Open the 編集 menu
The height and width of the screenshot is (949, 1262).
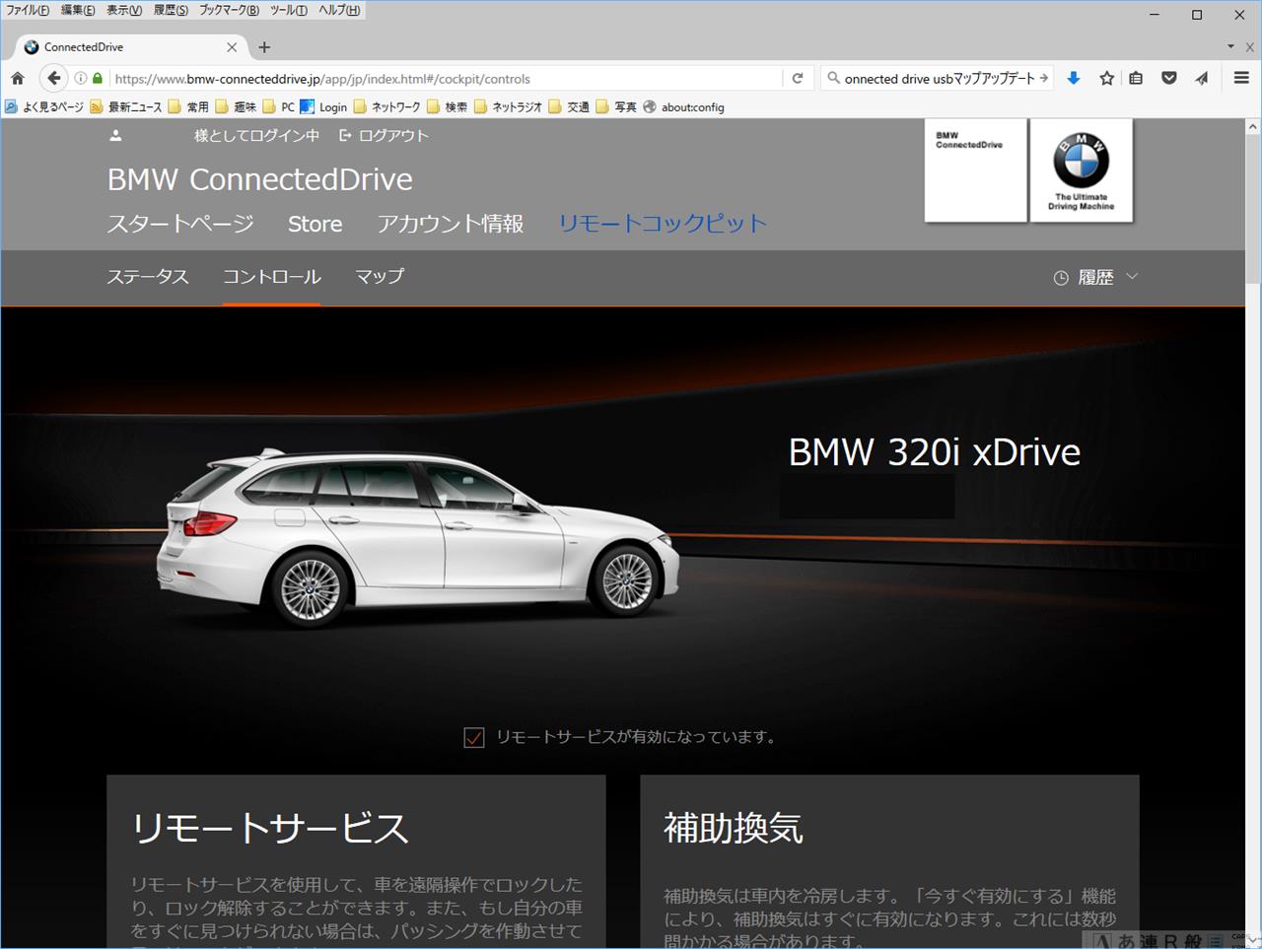click(x=78, y=10)
